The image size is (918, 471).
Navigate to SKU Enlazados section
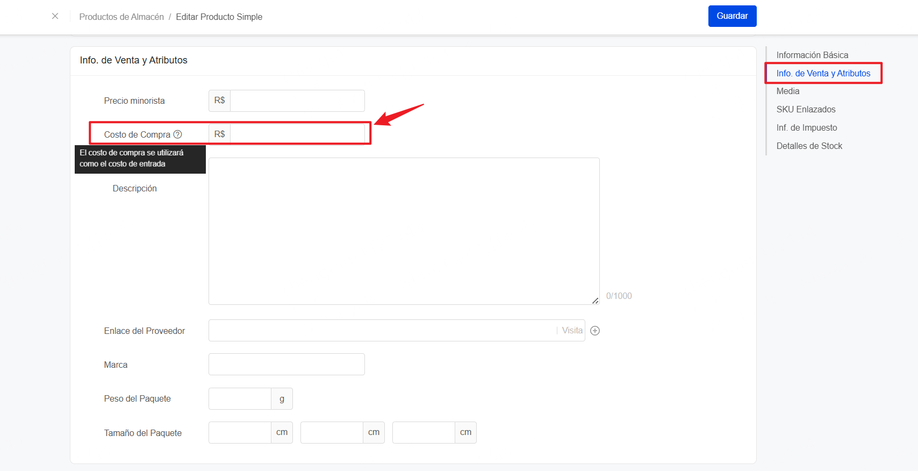(806, 110)
